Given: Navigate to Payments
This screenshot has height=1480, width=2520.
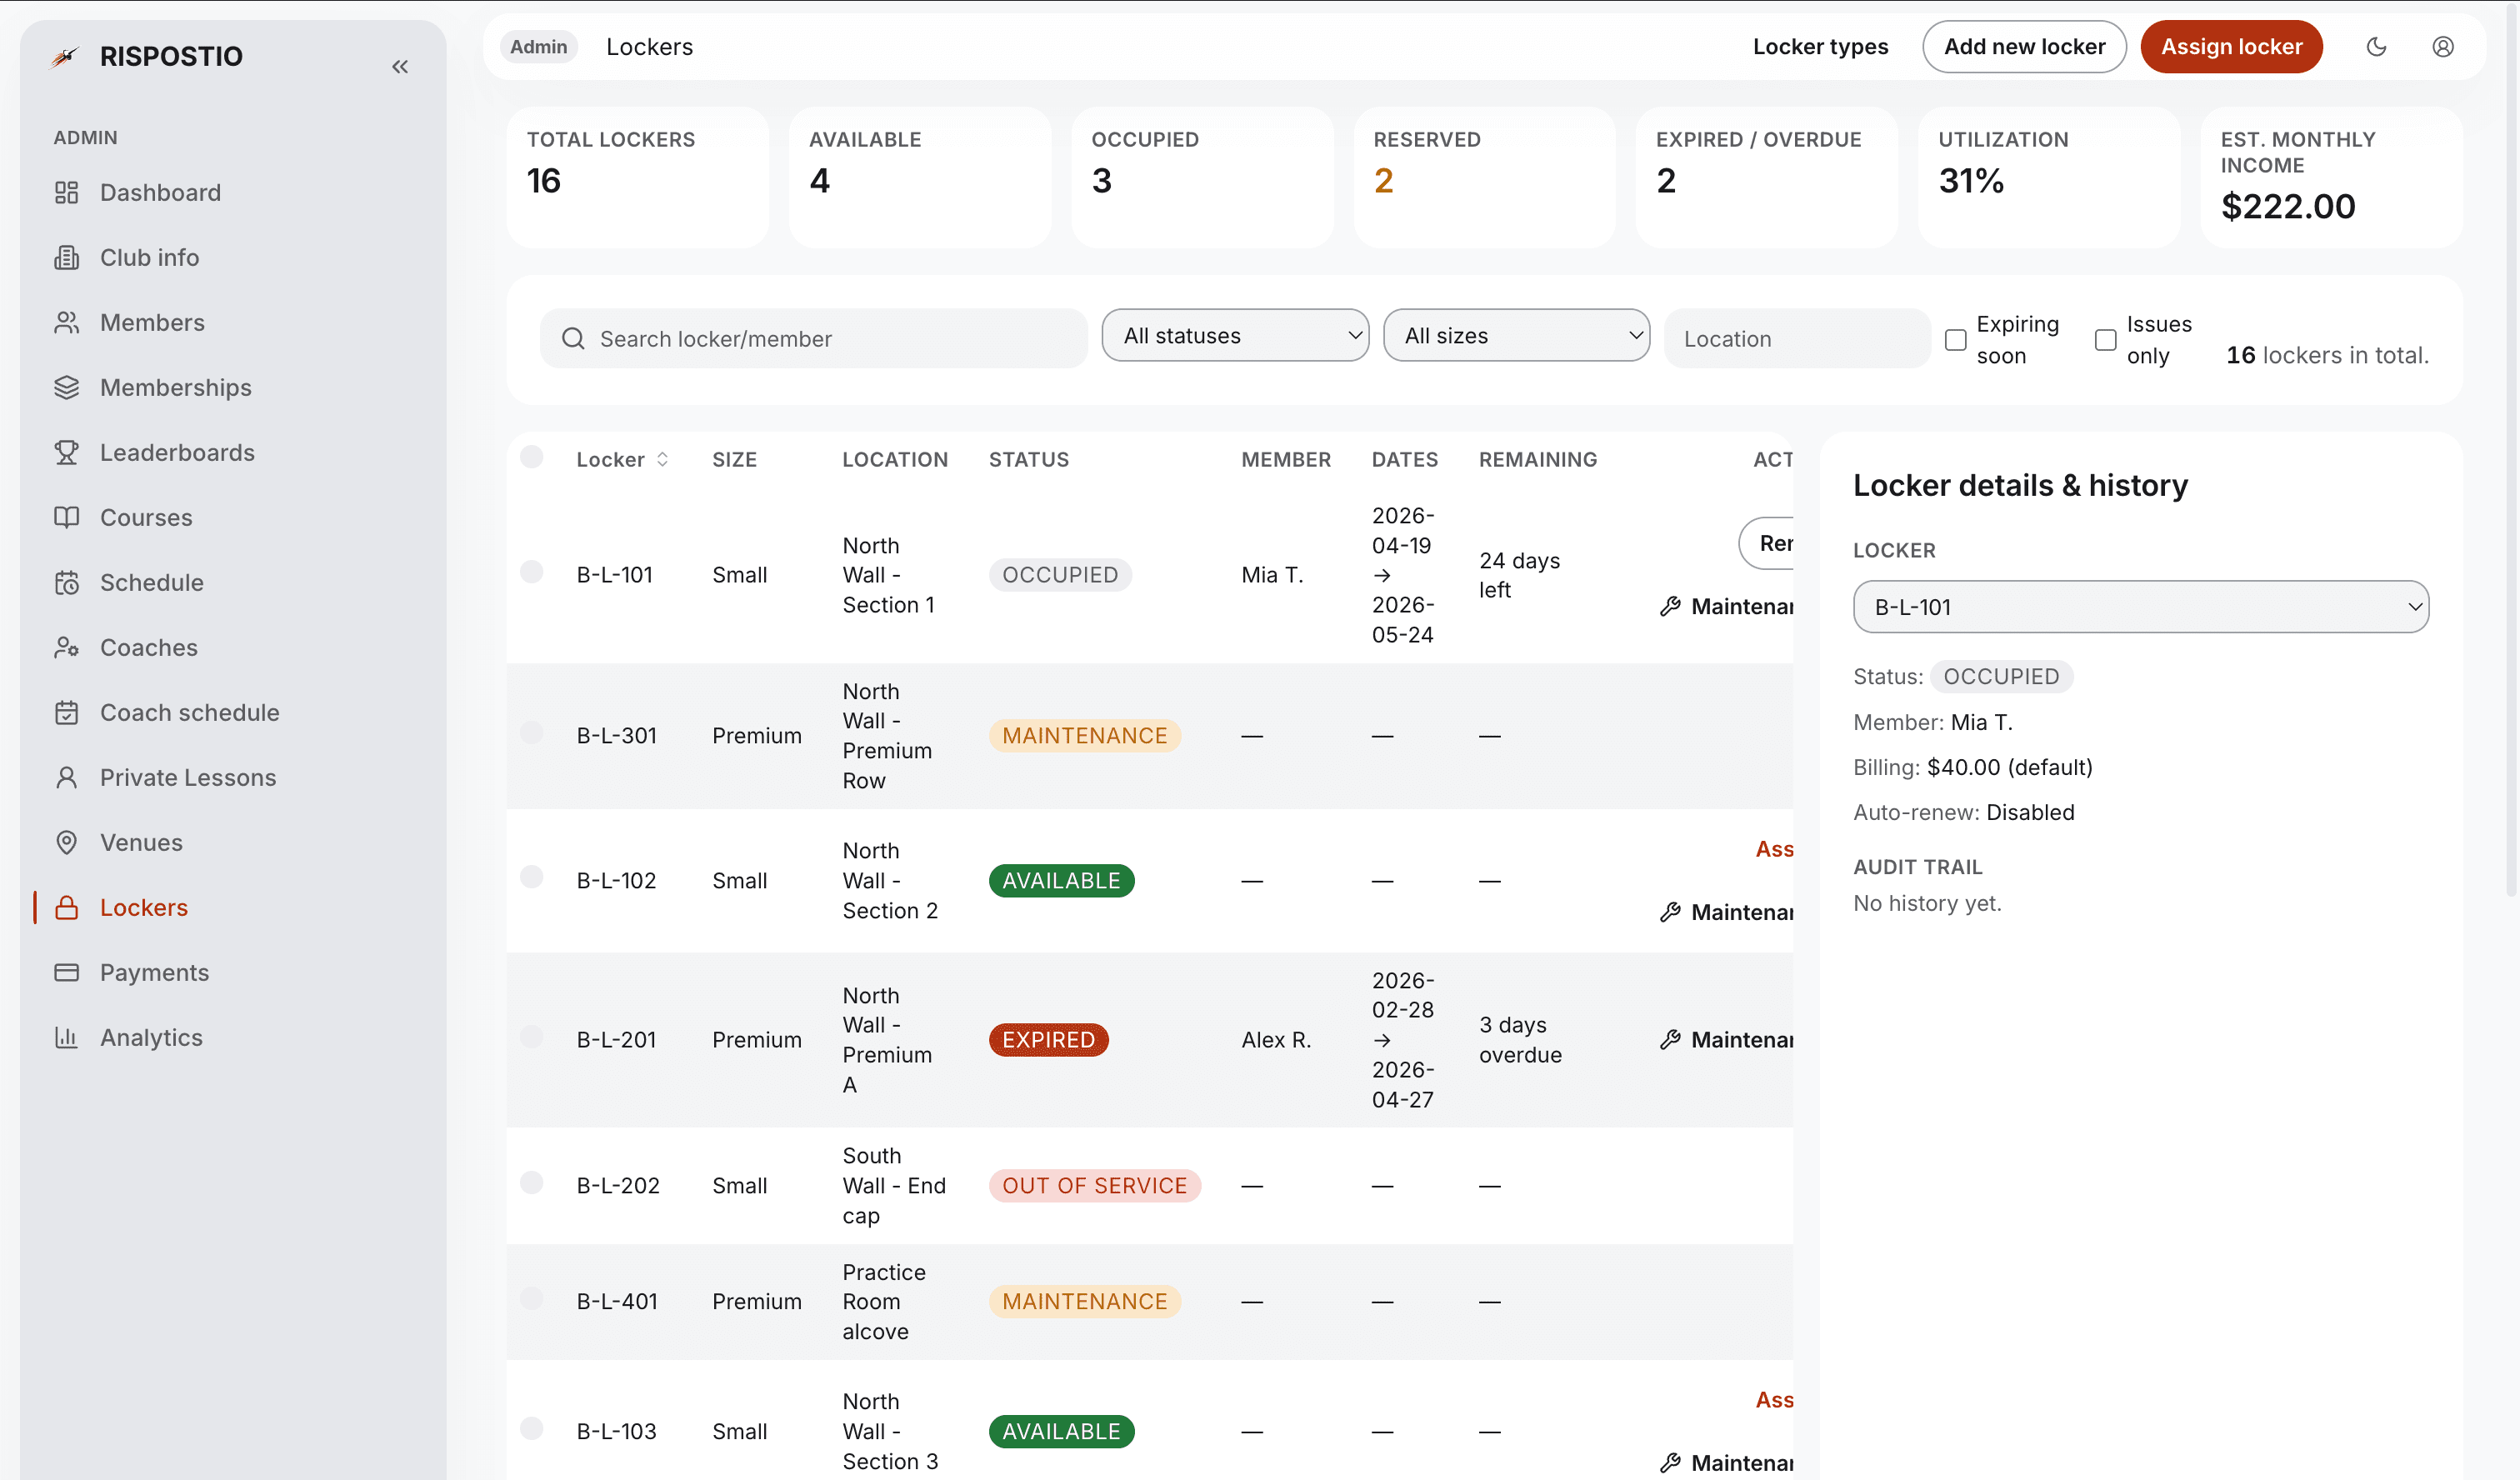Looking at the screenshot, I should [x=155, y=972].
